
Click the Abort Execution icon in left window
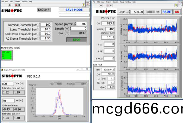point(16,5)
